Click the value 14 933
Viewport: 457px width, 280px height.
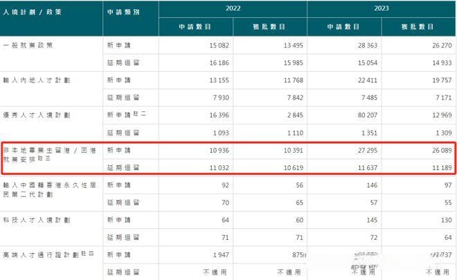442,63
